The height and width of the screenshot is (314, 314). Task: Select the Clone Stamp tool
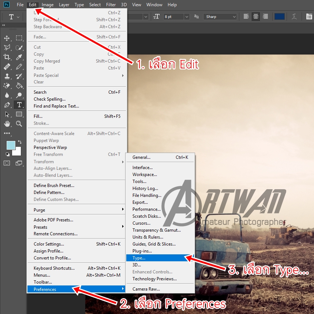pos(7,76)
